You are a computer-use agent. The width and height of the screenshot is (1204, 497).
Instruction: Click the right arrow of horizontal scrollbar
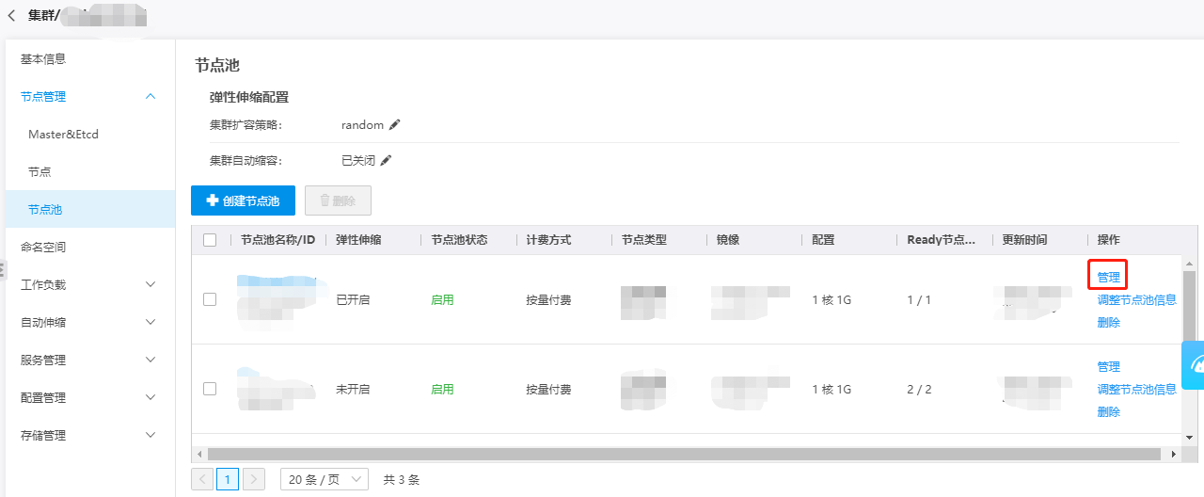[1173, 454]
